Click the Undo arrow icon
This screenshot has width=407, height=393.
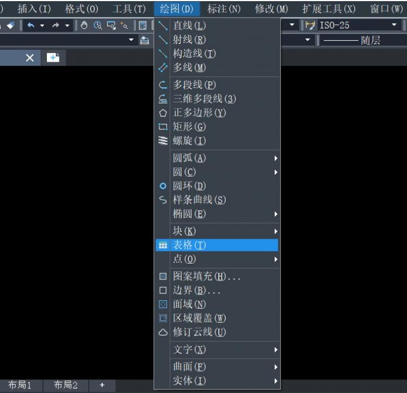30,25
